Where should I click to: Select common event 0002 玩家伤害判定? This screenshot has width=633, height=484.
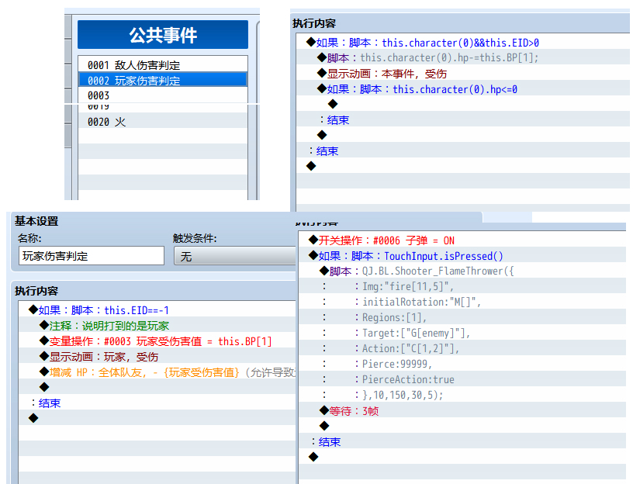(163, 80)
